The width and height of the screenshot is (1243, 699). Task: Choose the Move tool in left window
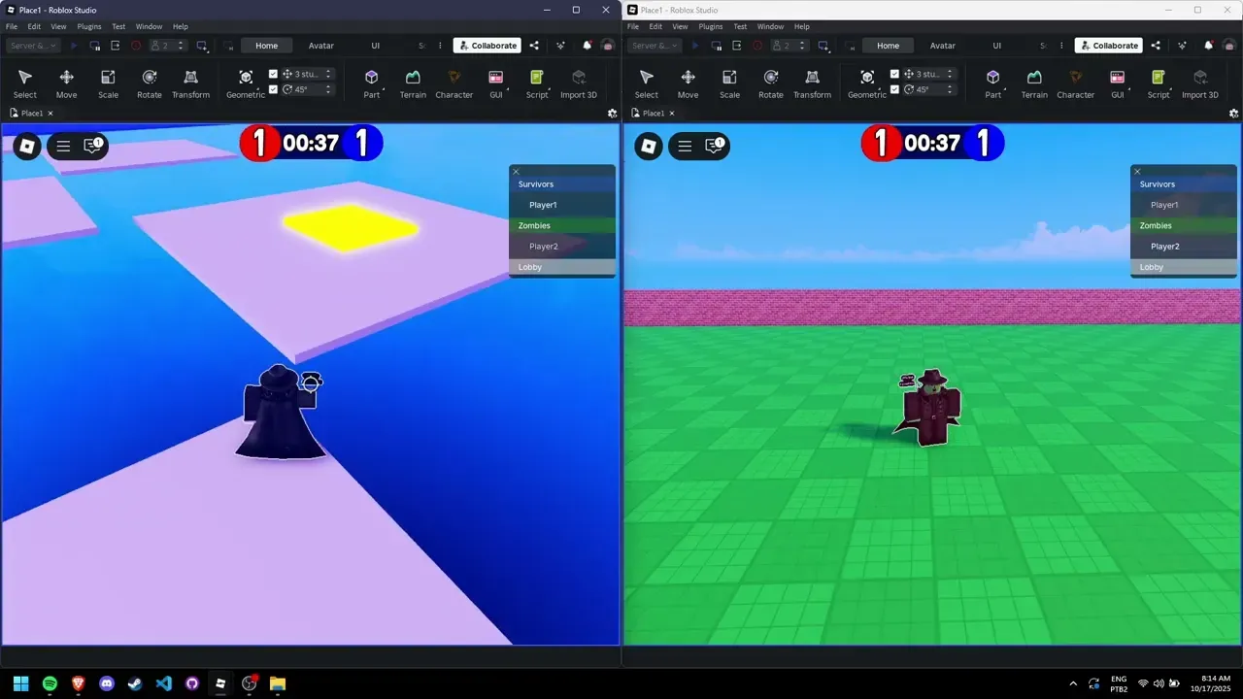[66, 83]
